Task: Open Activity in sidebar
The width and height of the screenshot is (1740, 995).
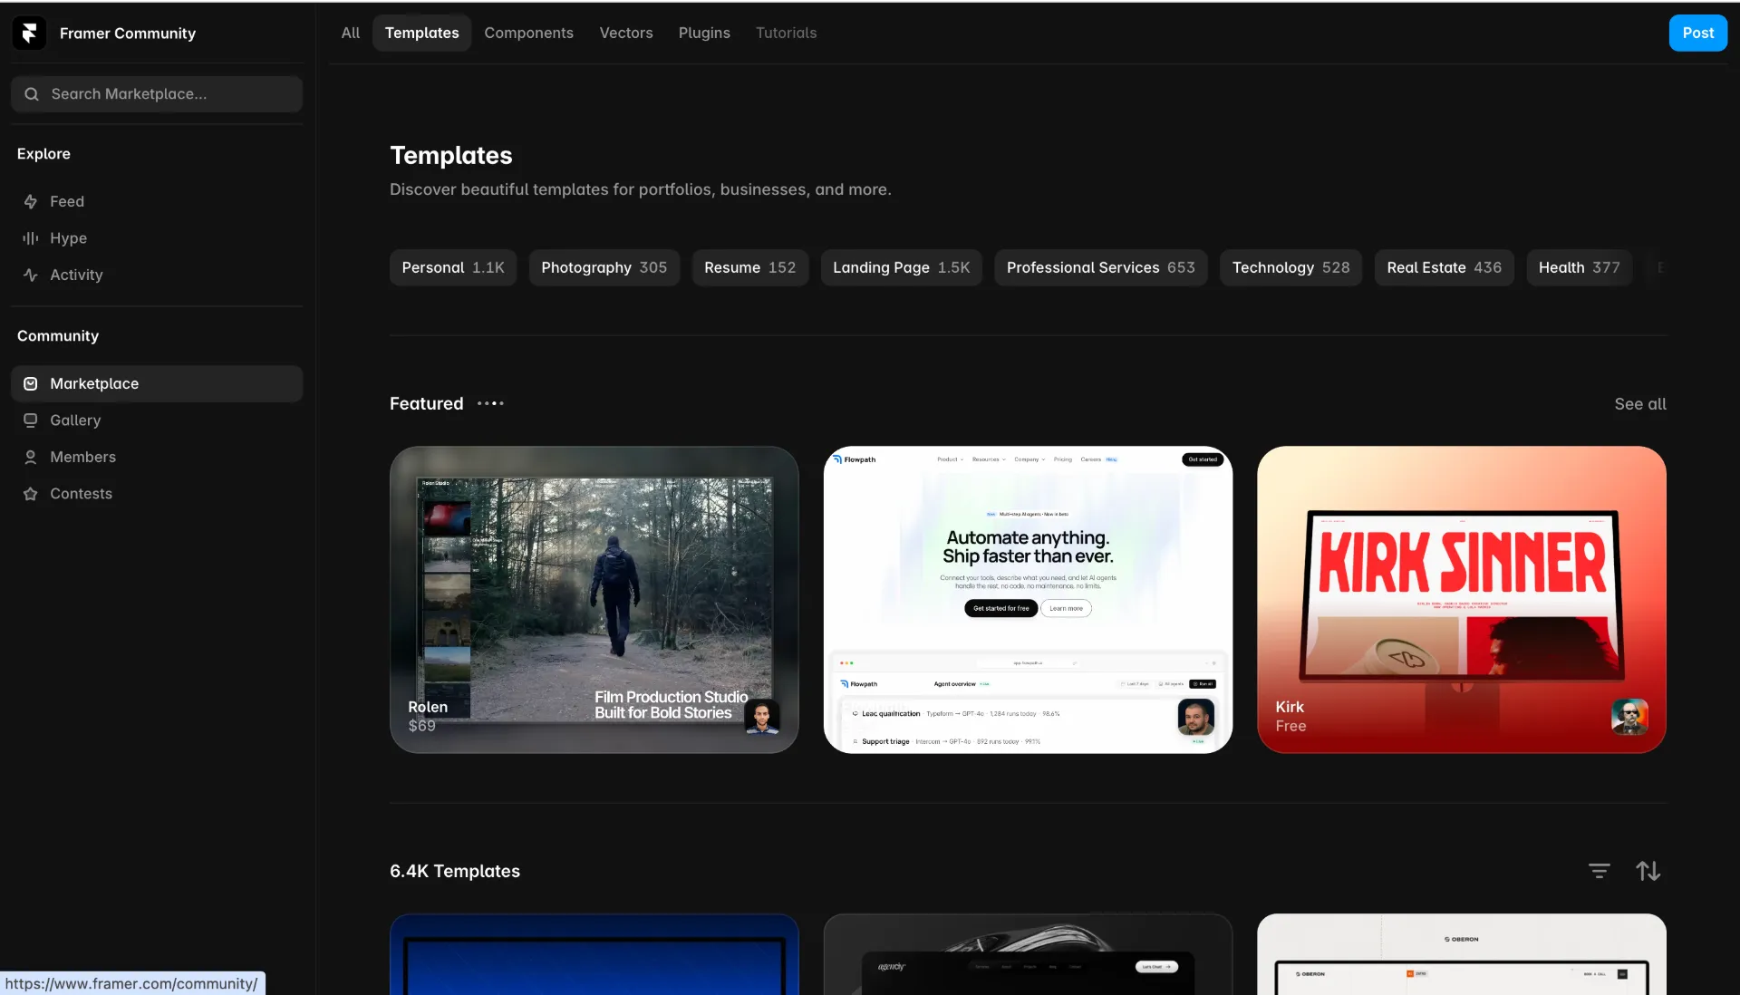Action: 157,275
